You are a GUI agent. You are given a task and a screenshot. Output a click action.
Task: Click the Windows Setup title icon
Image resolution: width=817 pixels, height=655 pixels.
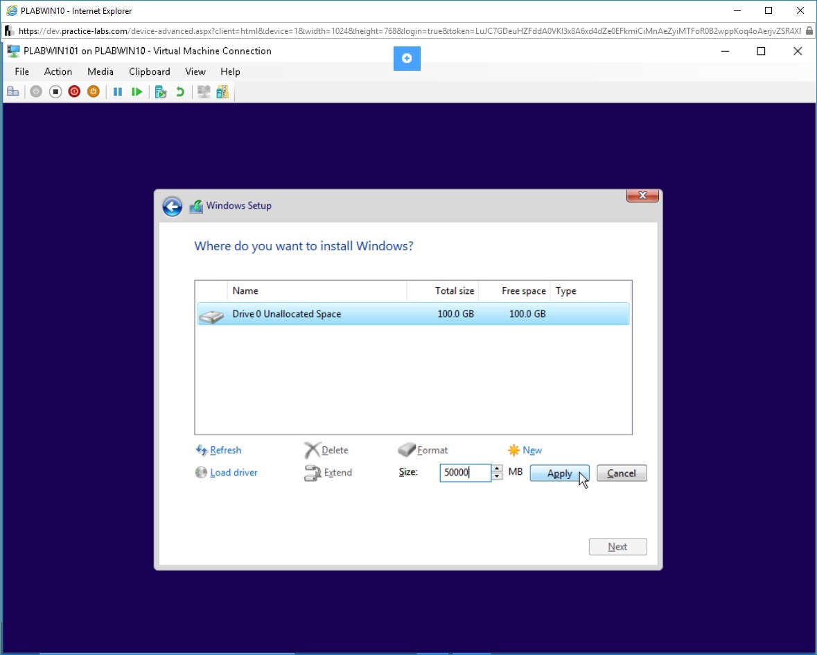point(196,207)
